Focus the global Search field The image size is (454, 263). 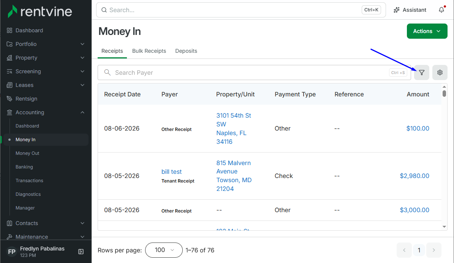coord(241,10)
